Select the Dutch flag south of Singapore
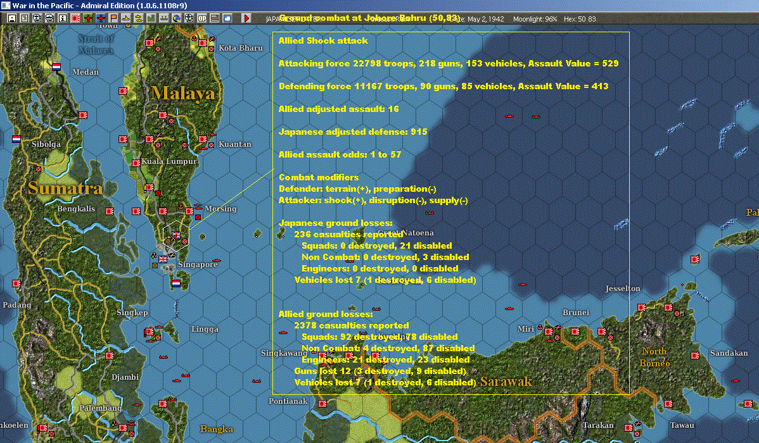Image resolution: width=759 pixels, height=443 pixels. 176,283
